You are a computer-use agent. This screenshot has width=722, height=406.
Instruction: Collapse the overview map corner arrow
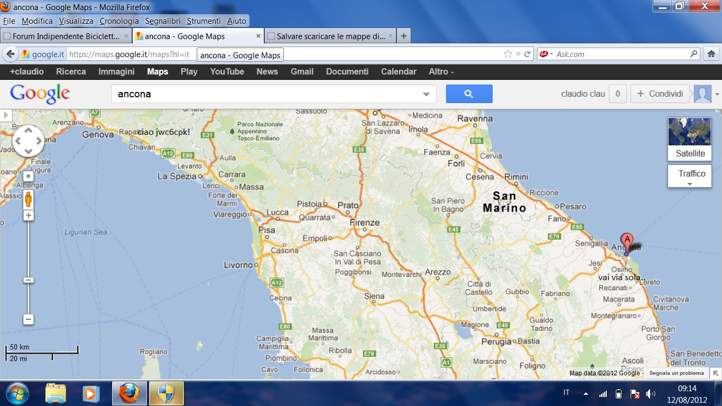coord(716,373)
